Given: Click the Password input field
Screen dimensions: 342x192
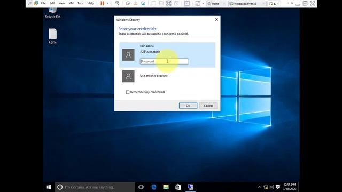Looking at the screenshot, I should pos(164,61).
